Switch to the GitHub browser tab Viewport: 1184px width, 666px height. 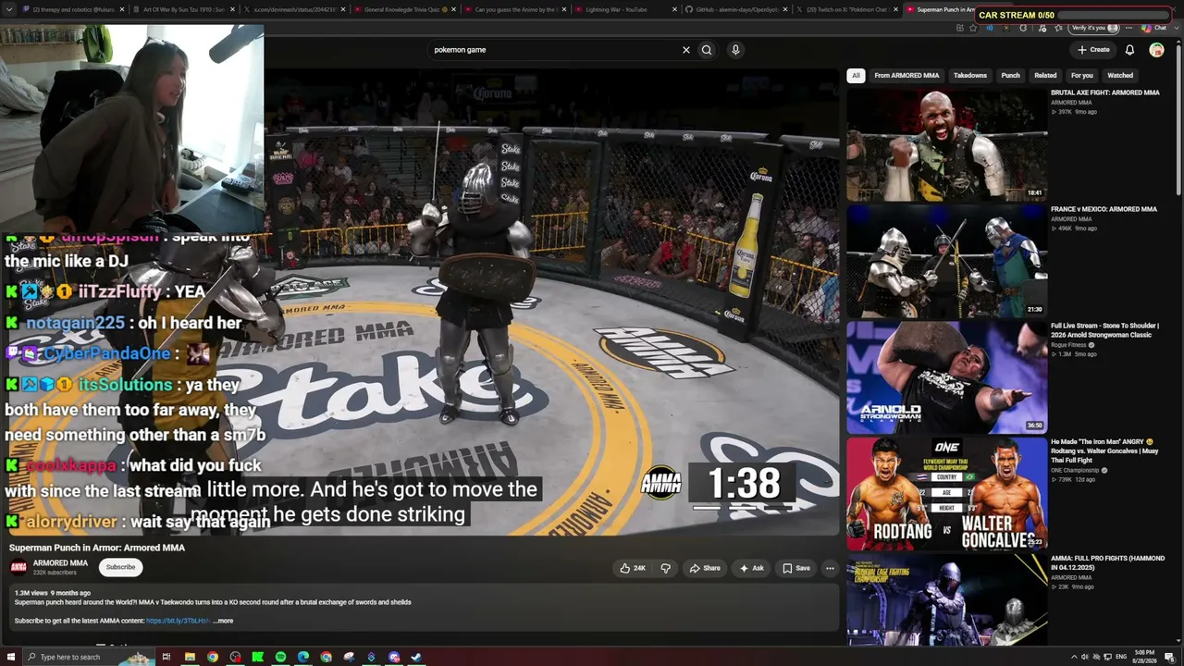[x=736, y=9]
